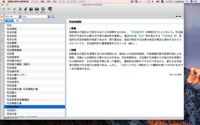Image resolution: width=200 pixels, height=125 pixels.
Task: Open the ツール menu
Action: pos(62,1)
